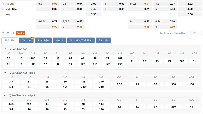This screenshot has height=114, width=203.
Task: Pick the -0.90 handicap odds
Action: pyautogui.click(x=48, y=27)
